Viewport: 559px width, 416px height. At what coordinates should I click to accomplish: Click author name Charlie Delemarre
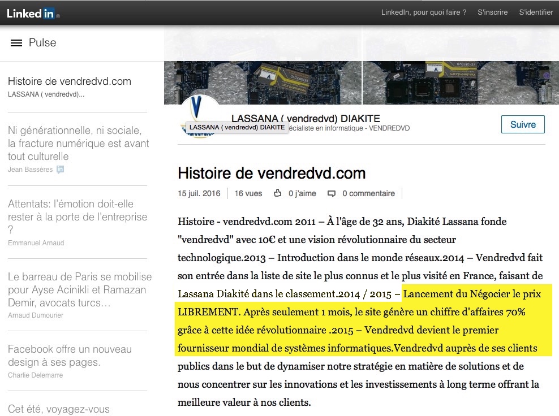click(x=35, y=375)
